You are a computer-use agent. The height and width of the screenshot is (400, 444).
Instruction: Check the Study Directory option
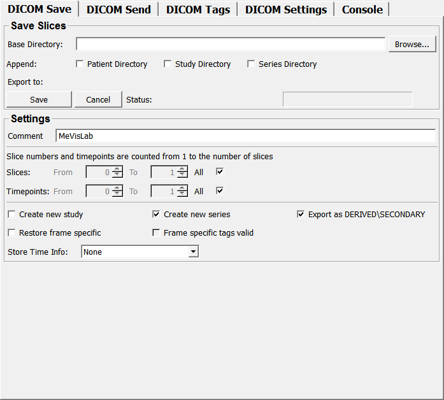(x=168, y=64)
